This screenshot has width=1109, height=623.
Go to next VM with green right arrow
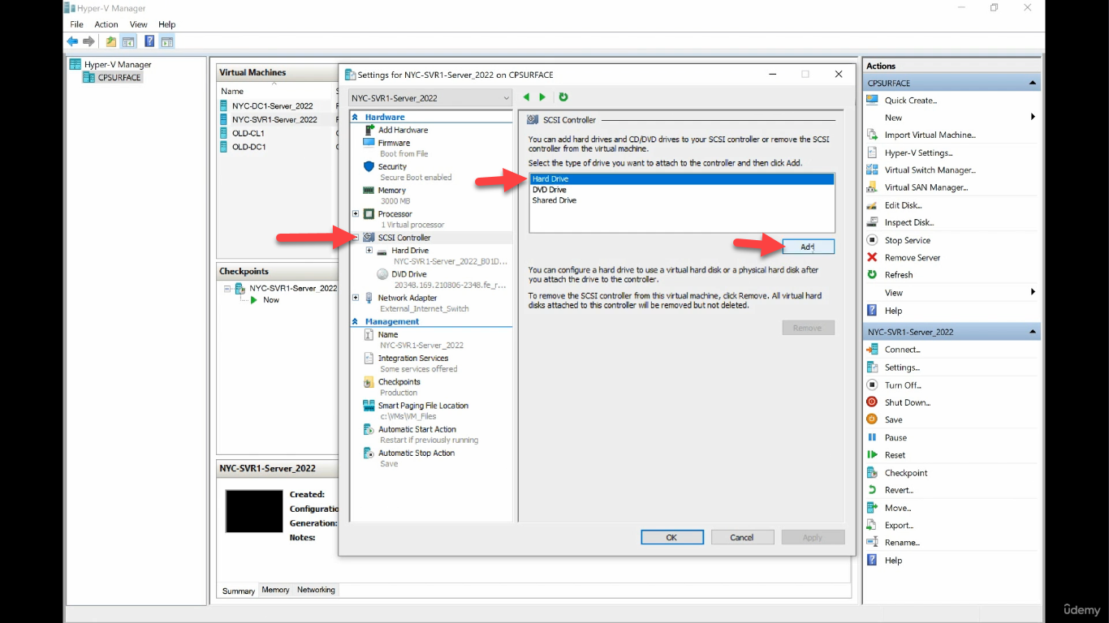tap(542, 97)
